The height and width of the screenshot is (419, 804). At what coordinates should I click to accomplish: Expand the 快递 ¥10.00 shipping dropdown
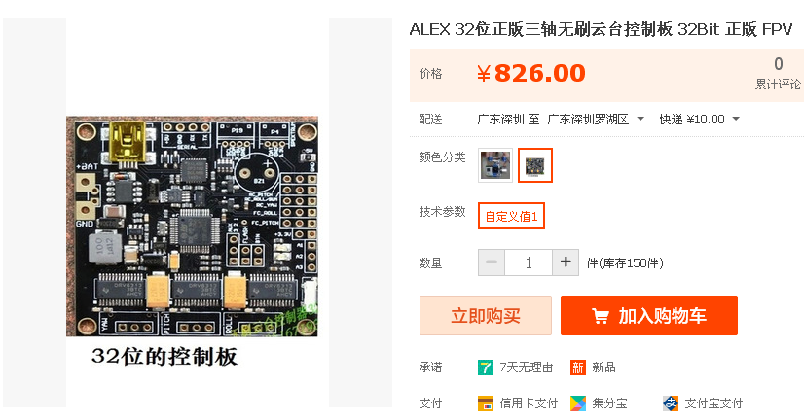tap(700, 120)
